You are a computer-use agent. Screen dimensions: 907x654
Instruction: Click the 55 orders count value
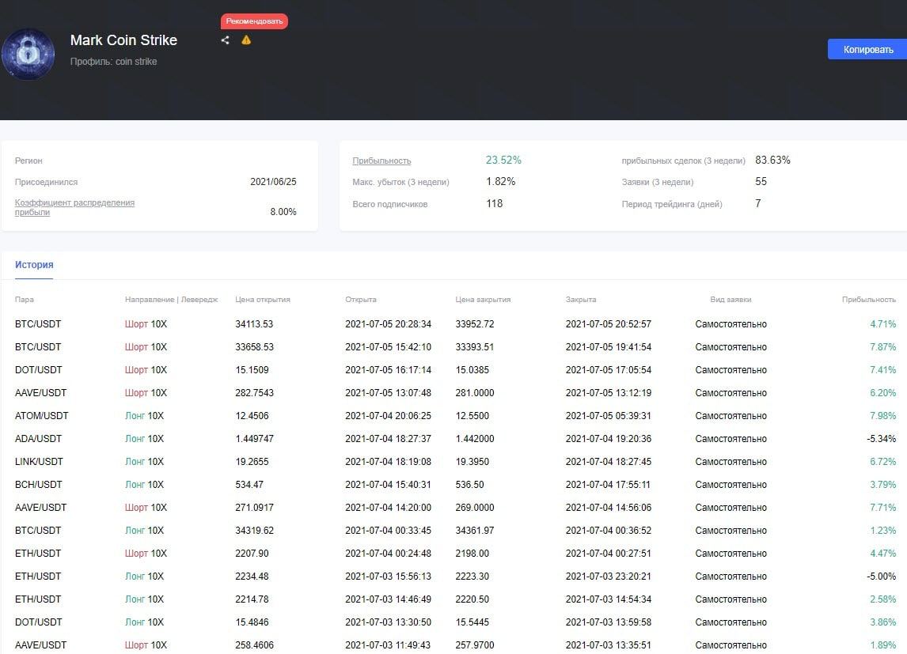[761, 181]
